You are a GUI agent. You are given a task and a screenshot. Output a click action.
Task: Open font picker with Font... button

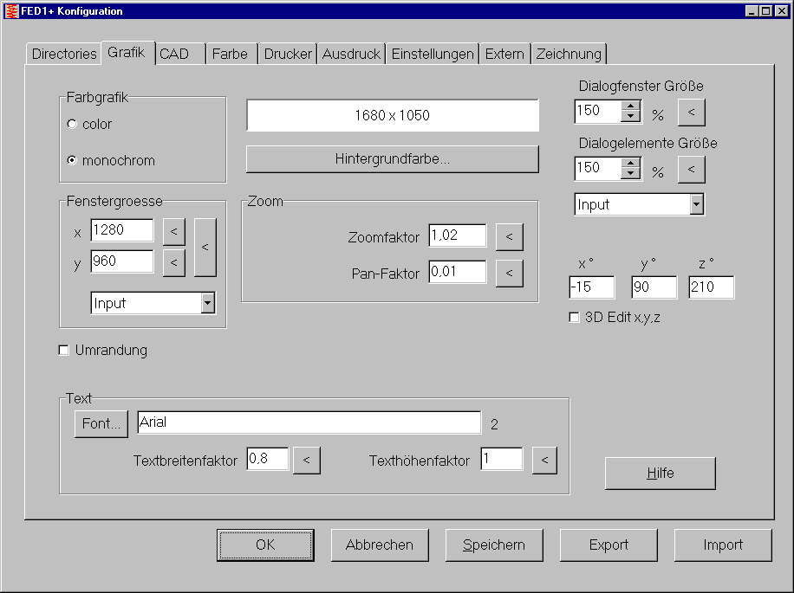click(x=101, y=423)
